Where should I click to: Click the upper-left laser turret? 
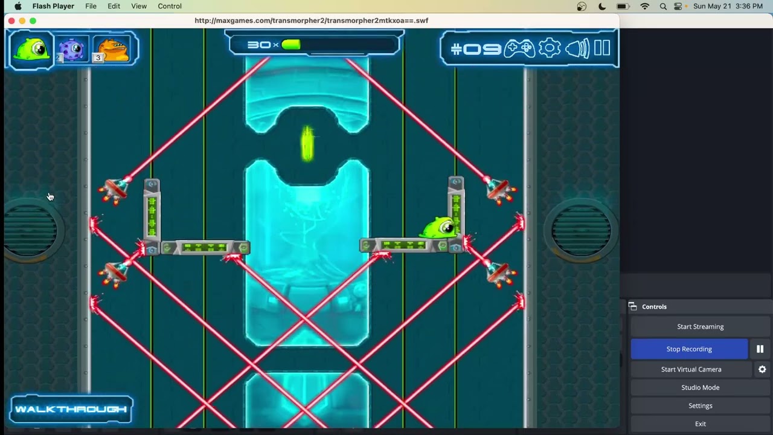click(115, 190)
